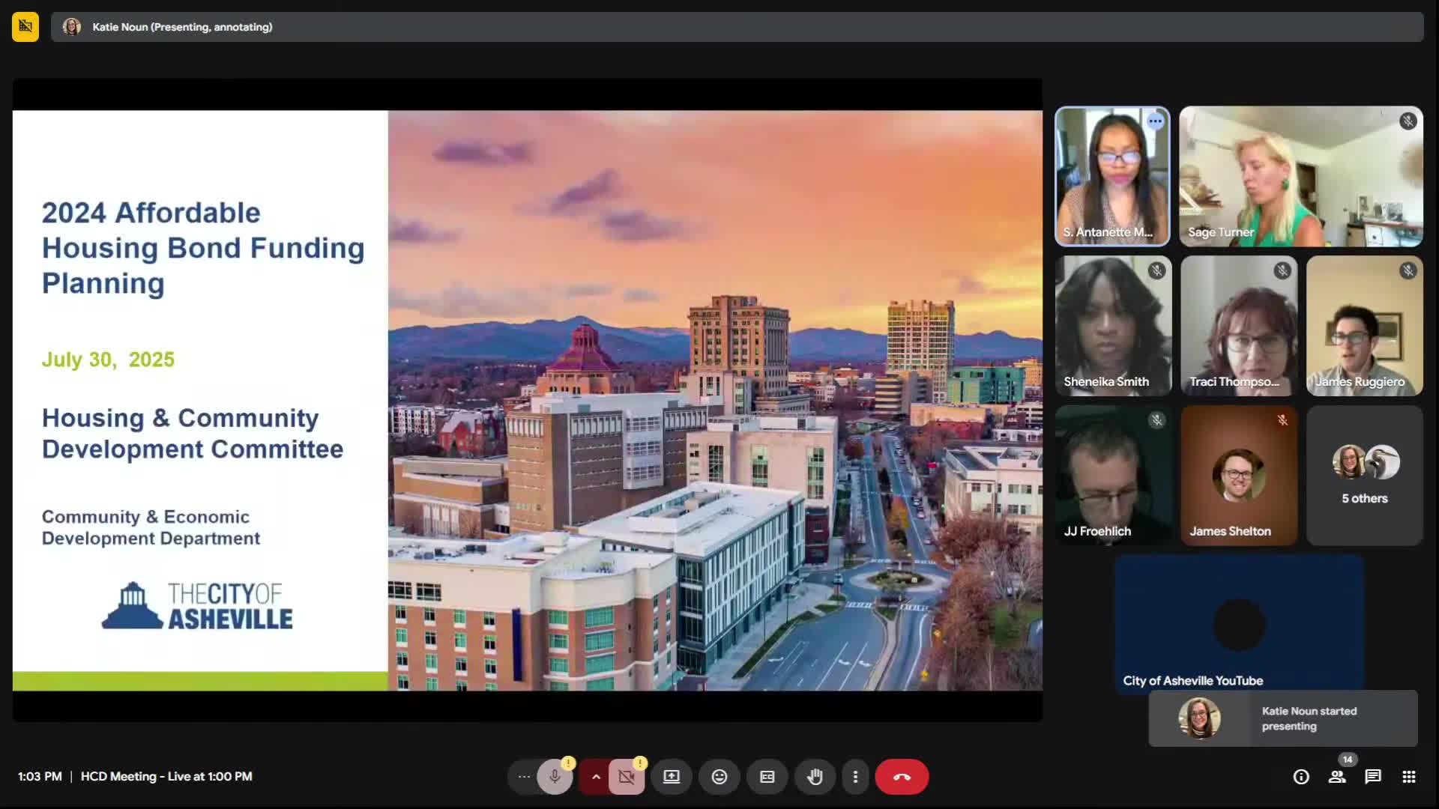Click the 5 others participant tile
This screenshot has height=809, width=1439.
1364,475
